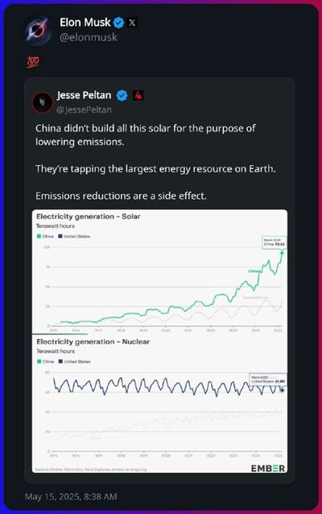This screenshot has width=322, height=514.
Task: Toggle United States legend in Solar chart
Action: click(x=74, y=236)
